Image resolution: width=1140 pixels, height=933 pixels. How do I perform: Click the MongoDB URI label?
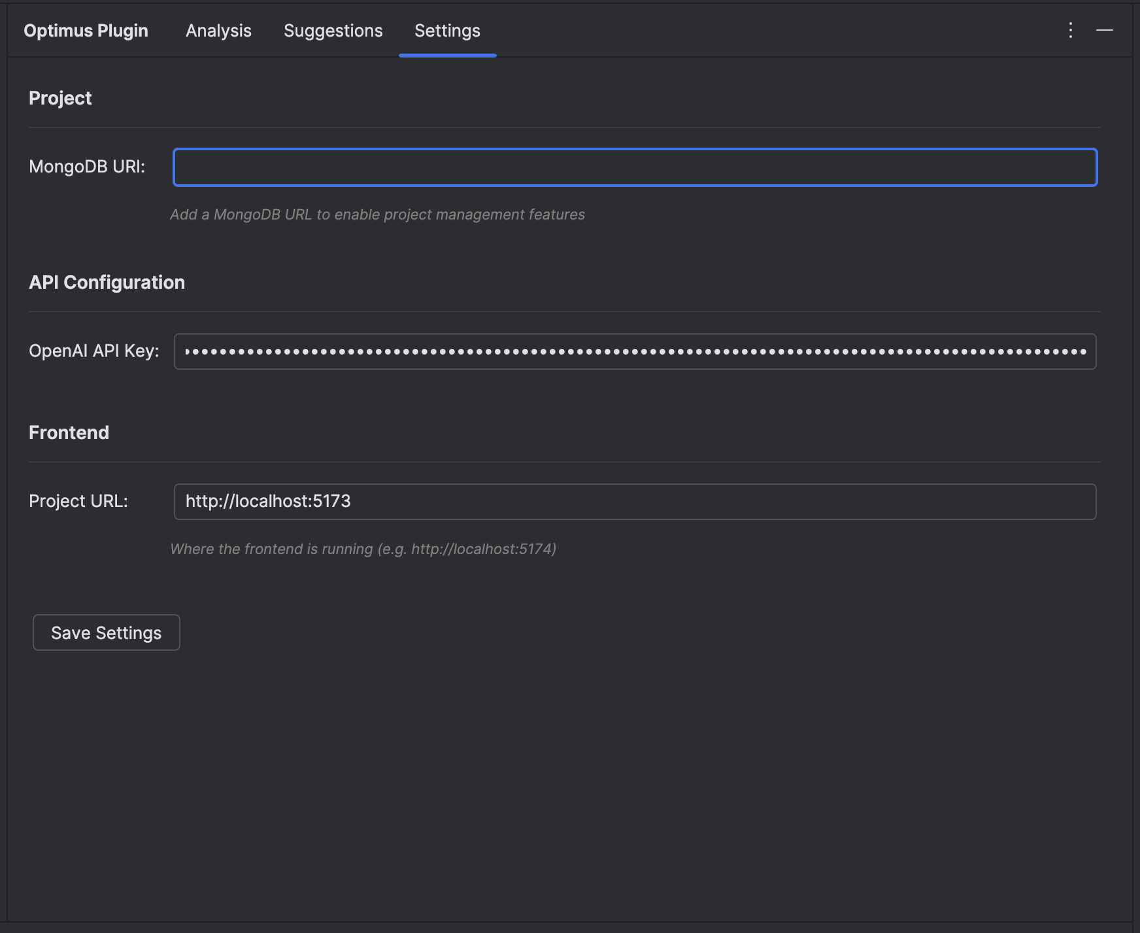click(87, 167)
